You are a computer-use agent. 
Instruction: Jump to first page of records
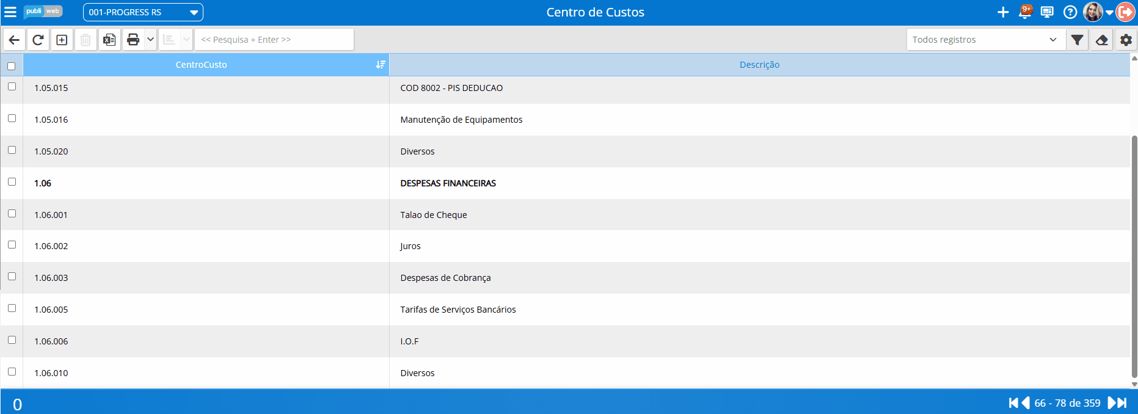1013,403
